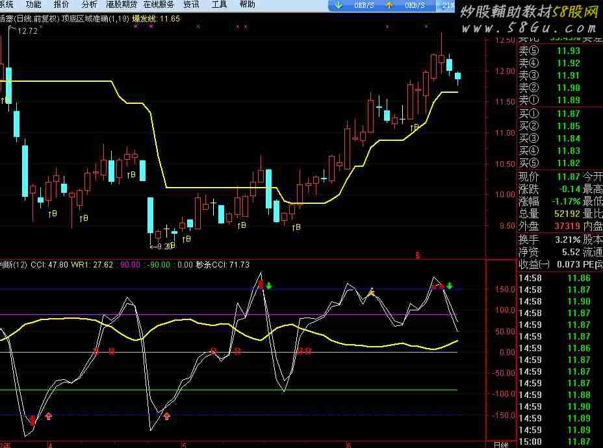Click the 日线 period label at bottom
The height and width of the screenshot is (448, 603).
(500, 444)
